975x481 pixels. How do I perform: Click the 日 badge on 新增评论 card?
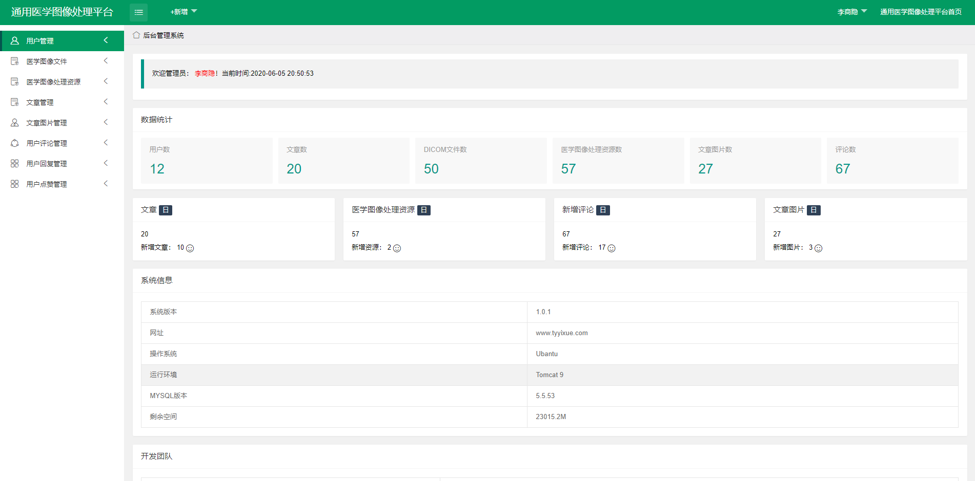click(603, 210)
